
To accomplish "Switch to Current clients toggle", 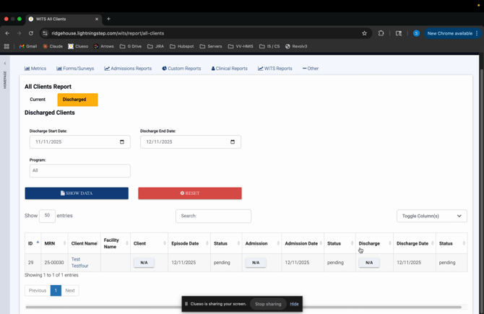I will (x=38, y=100).
